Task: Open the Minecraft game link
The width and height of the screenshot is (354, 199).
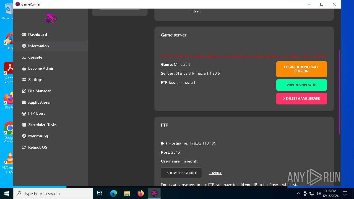Action: tap(182, 64)
